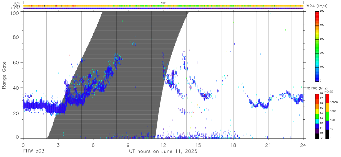The height and width of the screenshot is (157, 341).
Task: Click the '40' range gate tick label
Action: coord(16,88)
